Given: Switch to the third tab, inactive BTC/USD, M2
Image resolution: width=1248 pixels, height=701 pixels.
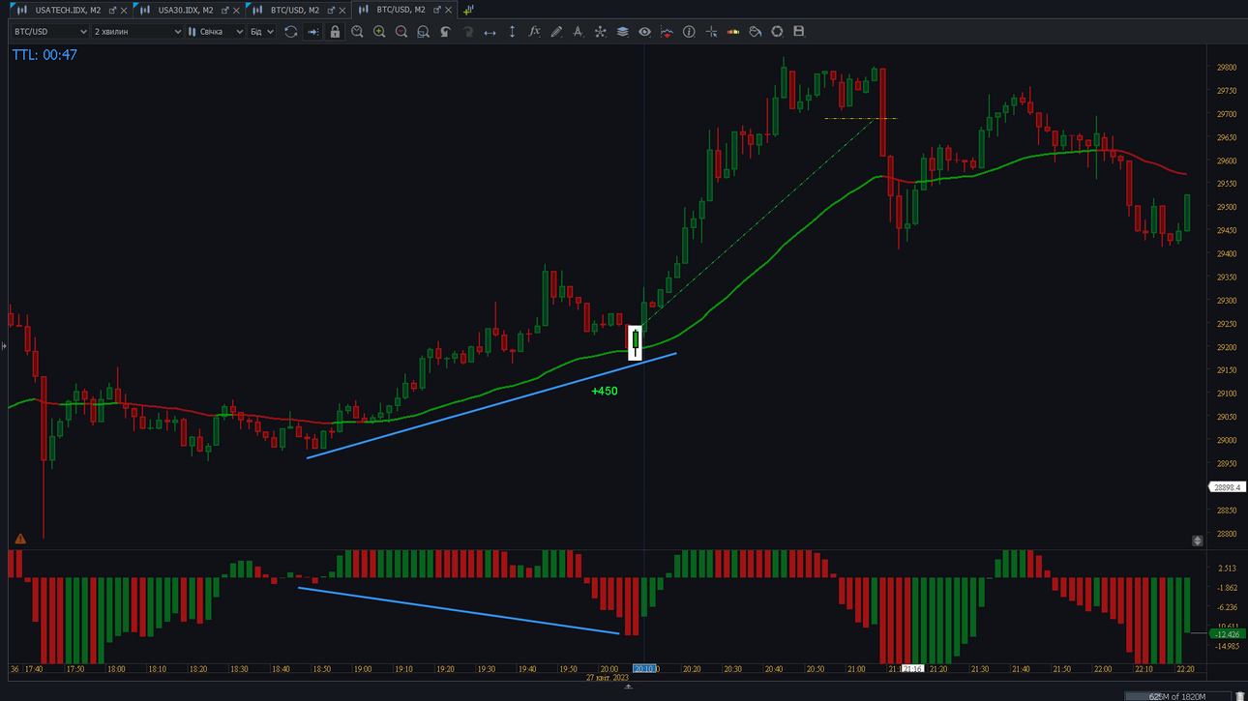Looking at the screenshot, I should click(295, 10).
